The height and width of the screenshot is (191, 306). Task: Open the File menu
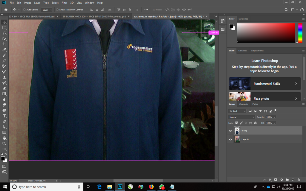12,3
